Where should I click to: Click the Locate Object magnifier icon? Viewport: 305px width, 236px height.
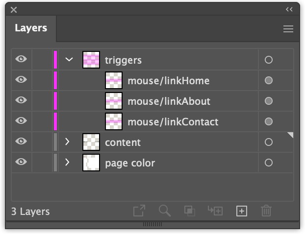point(165,211)
